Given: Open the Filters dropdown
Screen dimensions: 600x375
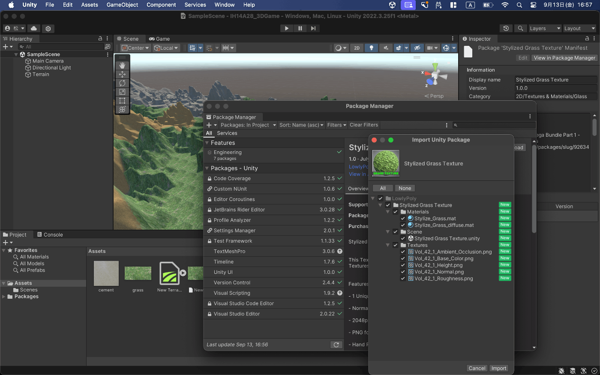Looking at the screenshot, I should click(x=336, y=125).
